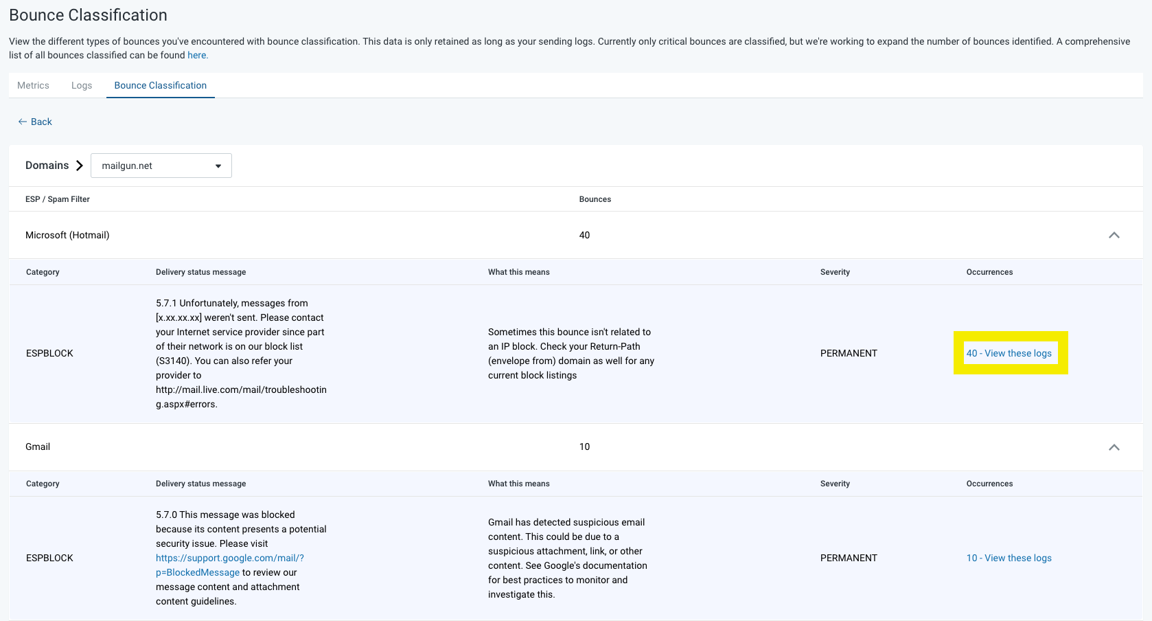Click the Gmail ESP name
Image resolution: width=1152 pixels, height=621 pixels.
pos(38,447)
